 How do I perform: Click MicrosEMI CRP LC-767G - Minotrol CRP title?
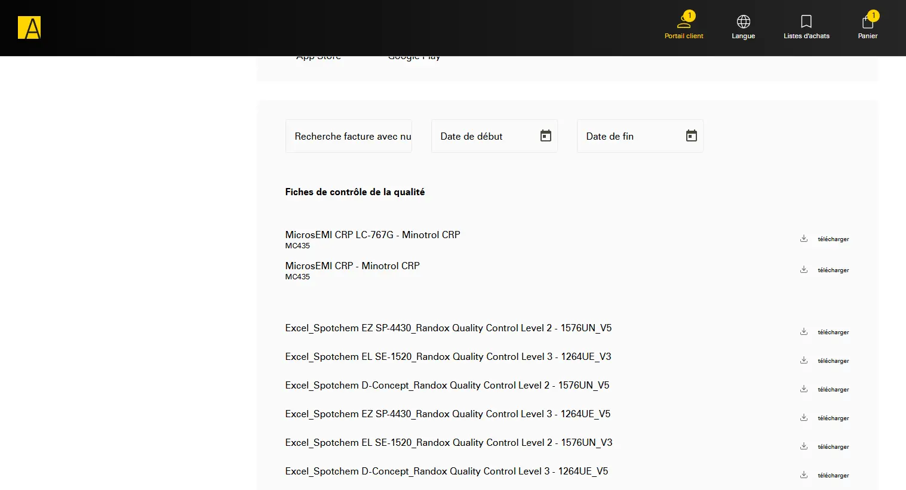click(373, 235)
